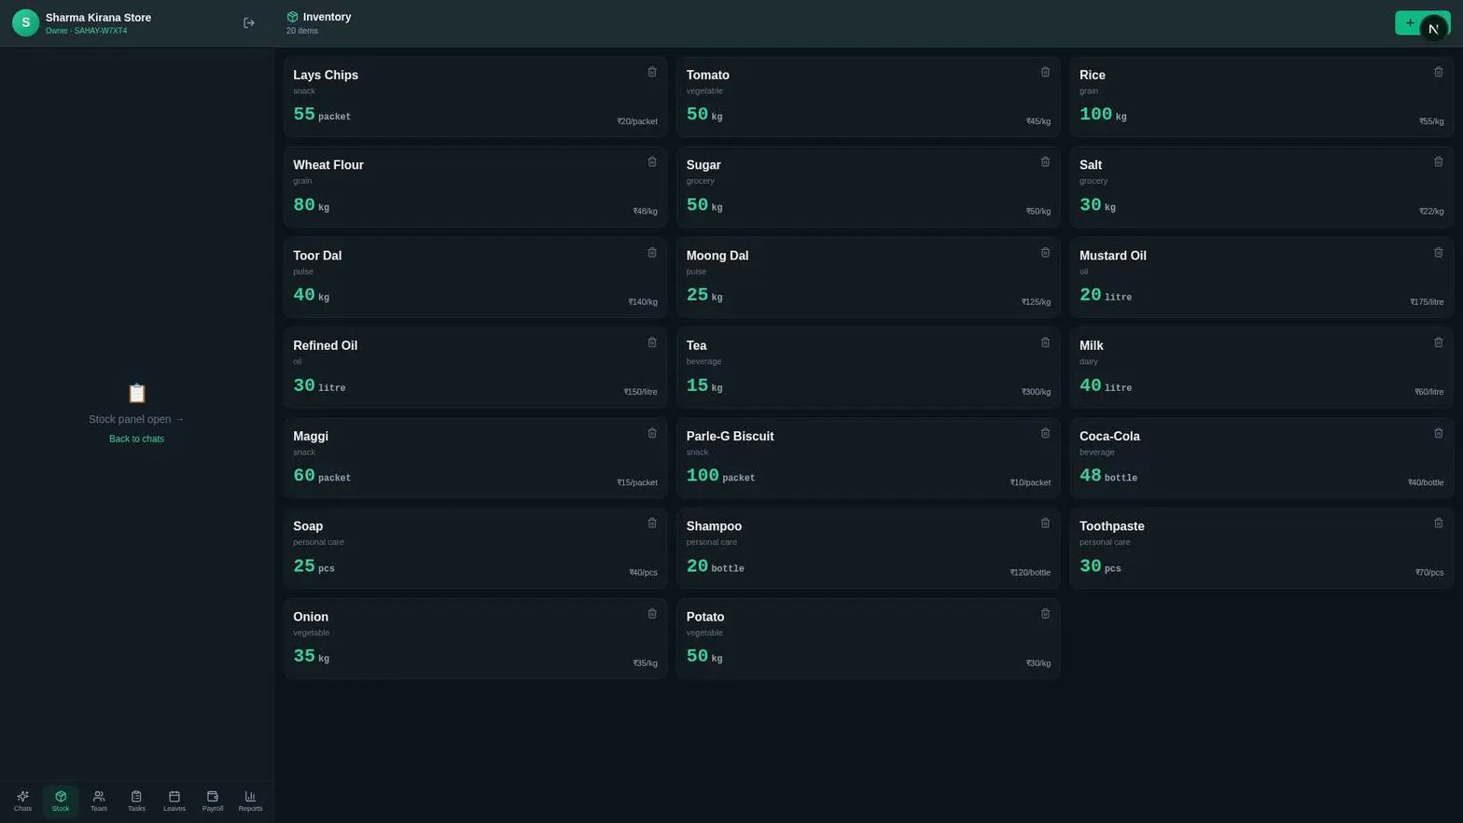This screenshot has height=823, width=1463.
Task: Delete the Milk item
Action: [1438, 342]
